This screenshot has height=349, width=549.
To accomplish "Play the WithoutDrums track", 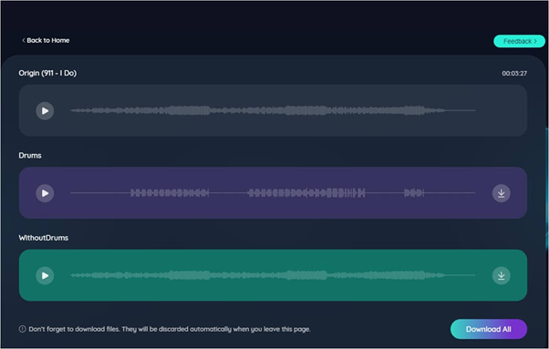I will click(x=45, y=275).
